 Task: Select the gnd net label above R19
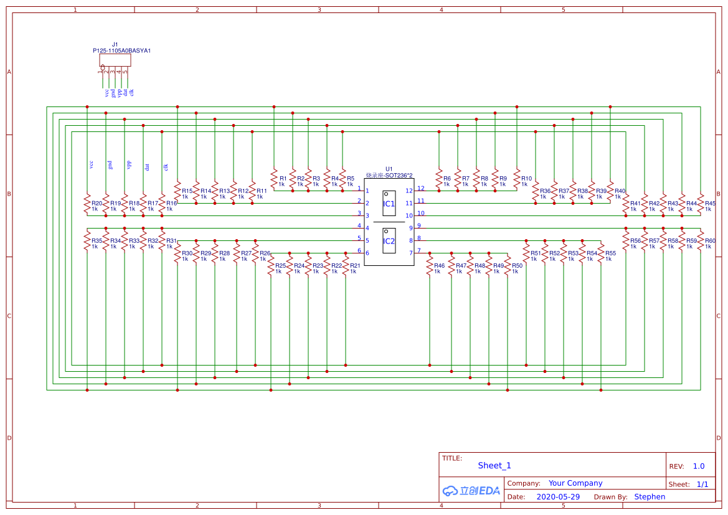(110, 165)
